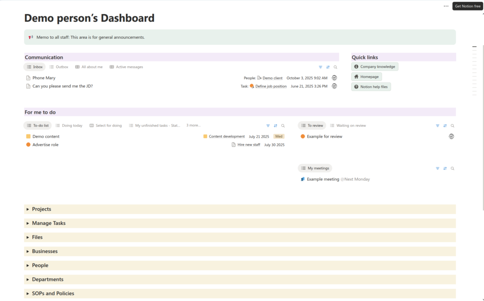Expand the Manage Tasks section
The height and width of the screenshot is (301, 484).
(28, 223)
